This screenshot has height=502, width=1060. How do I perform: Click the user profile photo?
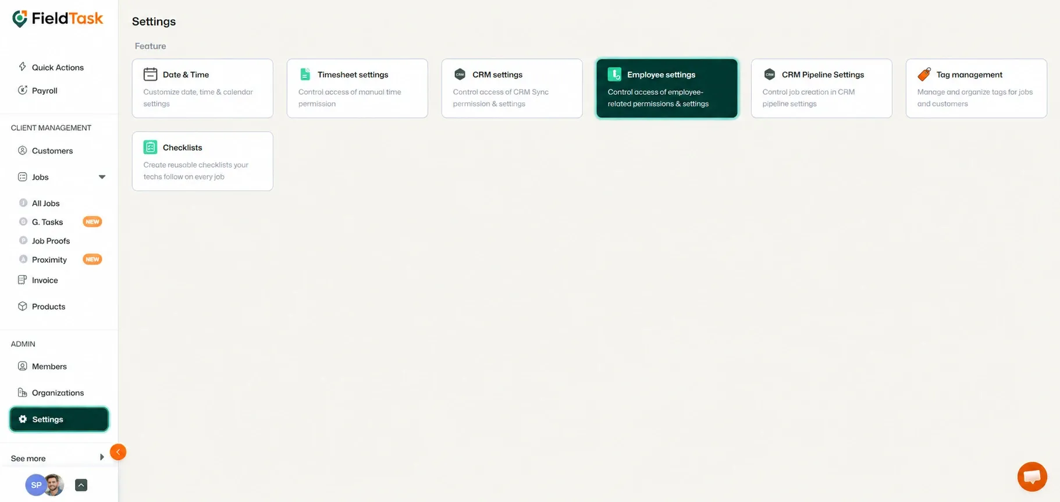[54, 485]
